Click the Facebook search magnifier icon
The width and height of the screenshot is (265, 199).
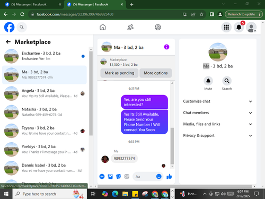(x=22, y=27)
